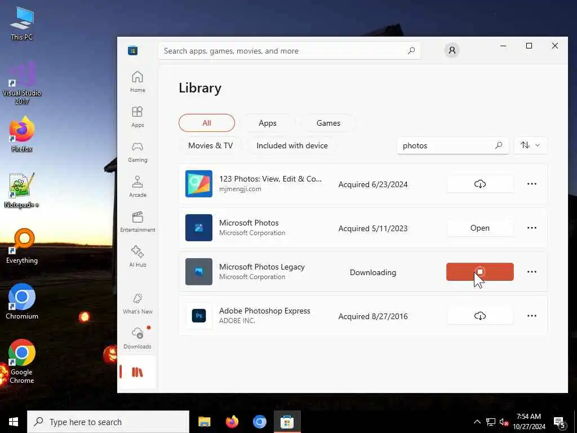Screen dimensions: 577x433
Task: Open What's New in sidebar
Action: click(x=137, y=303)
